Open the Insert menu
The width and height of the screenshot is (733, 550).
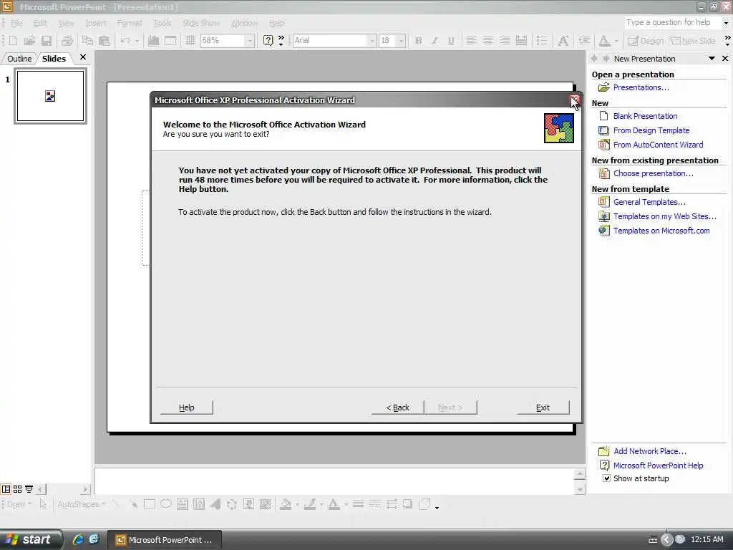[x=96, y=23]
